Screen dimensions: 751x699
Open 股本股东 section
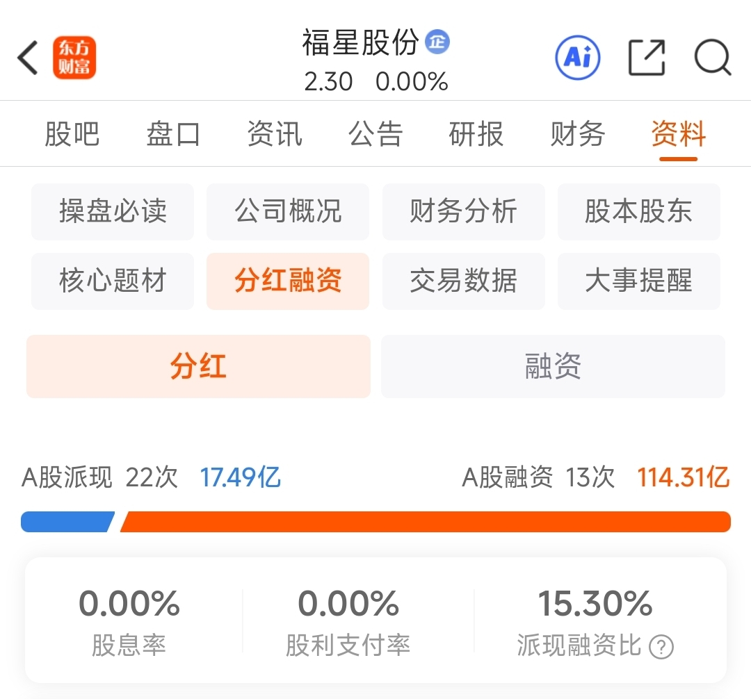click(x=638, y=211)
